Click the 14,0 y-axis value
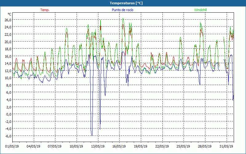 8,63
